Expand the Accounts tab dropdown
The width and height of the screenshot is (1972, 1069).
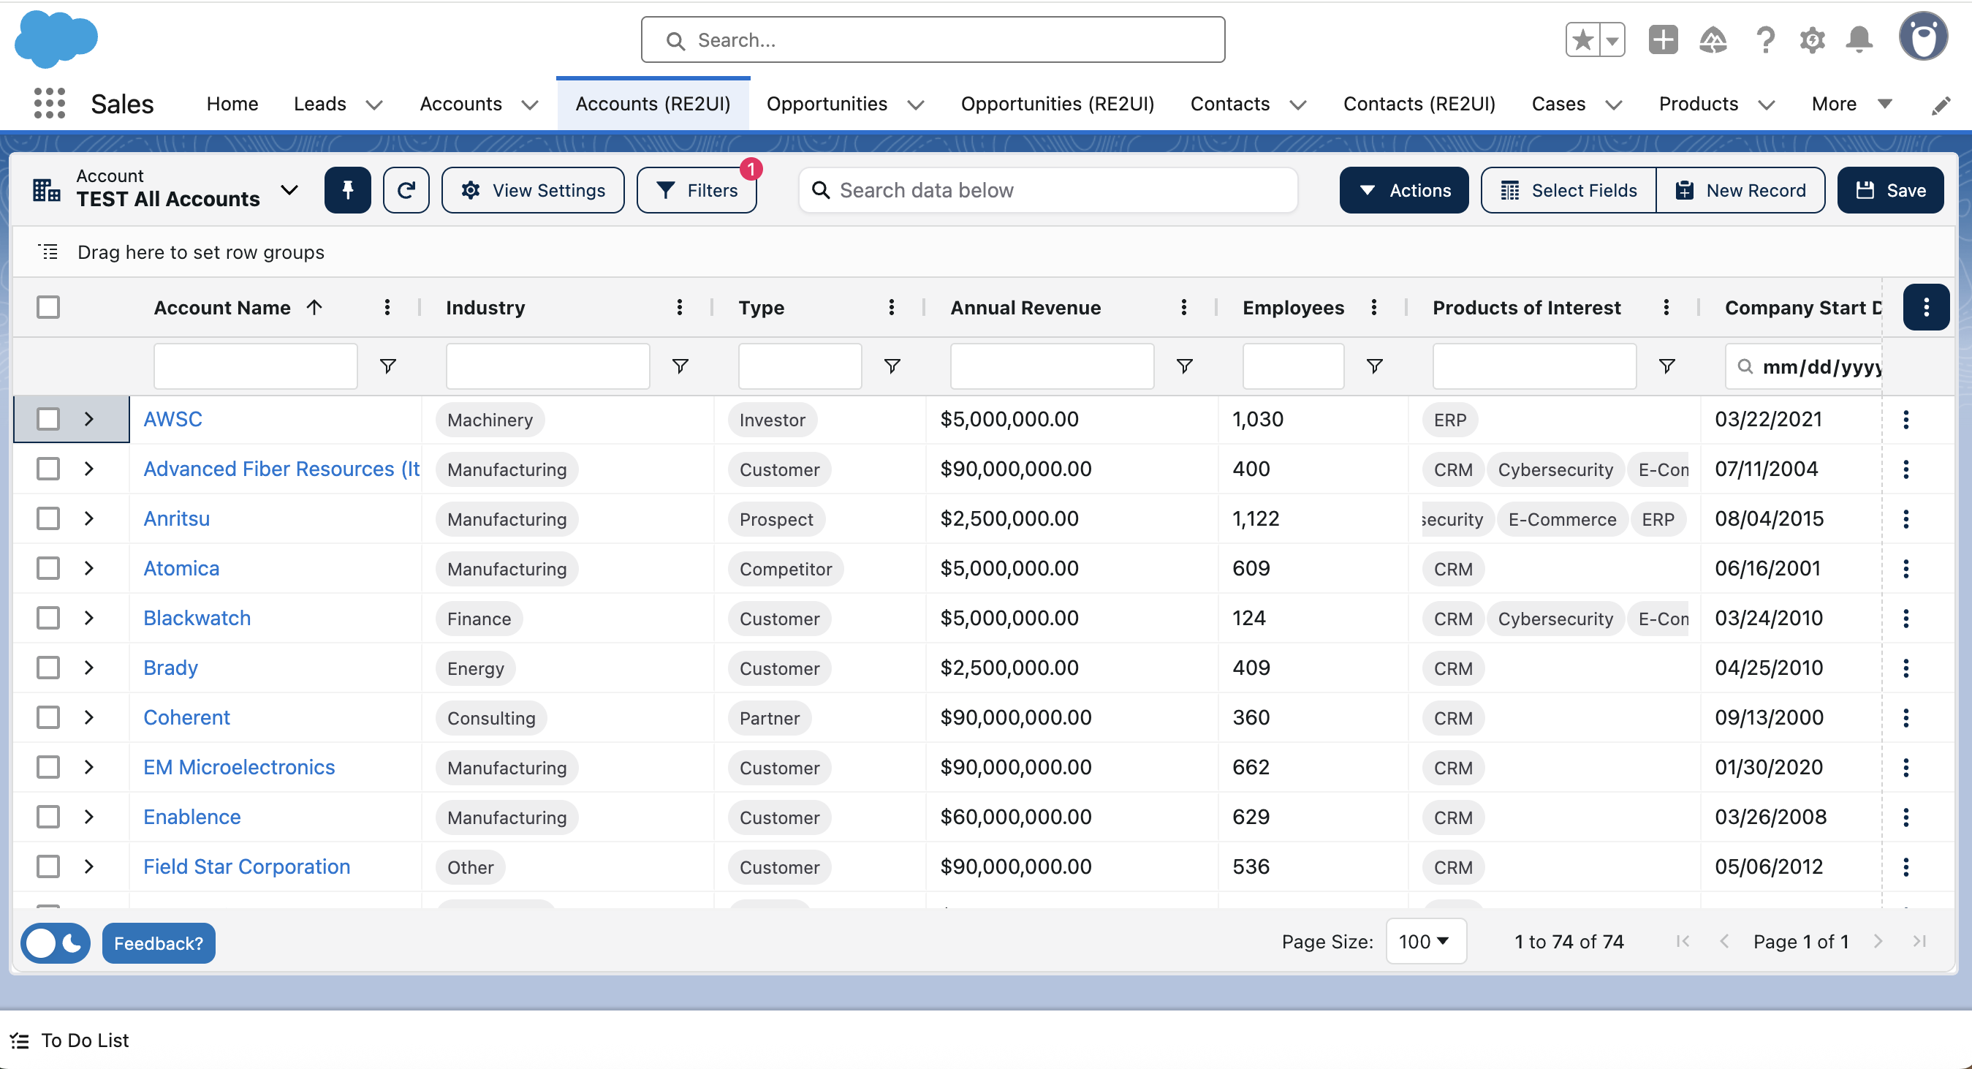point(530,105)
